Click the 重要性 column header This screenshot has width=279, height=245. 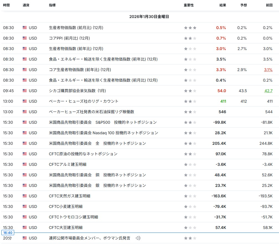(189, 5)
